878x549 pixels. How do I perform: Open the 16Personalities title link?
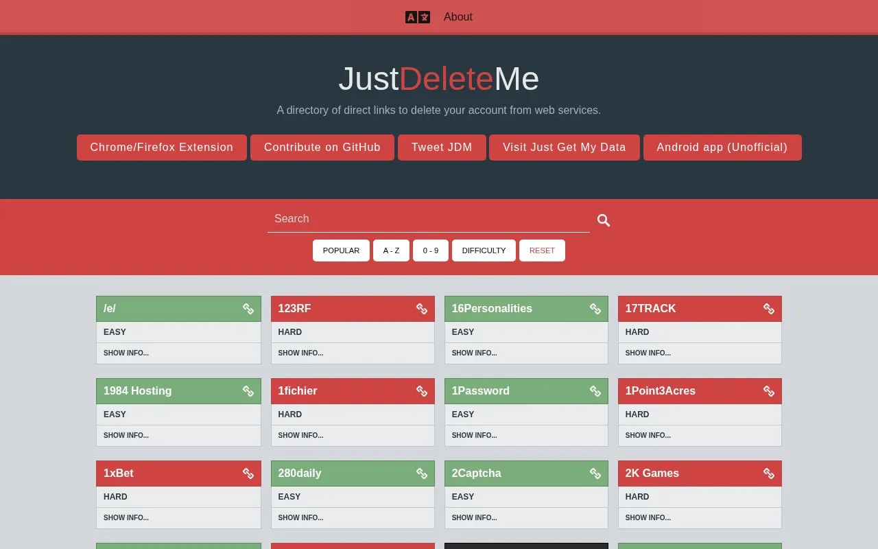point(492,309)
